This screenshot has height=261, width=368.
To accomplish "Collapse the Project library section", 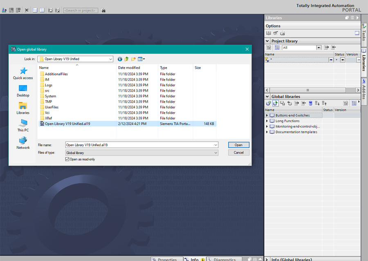I will [x=267, y=41].
